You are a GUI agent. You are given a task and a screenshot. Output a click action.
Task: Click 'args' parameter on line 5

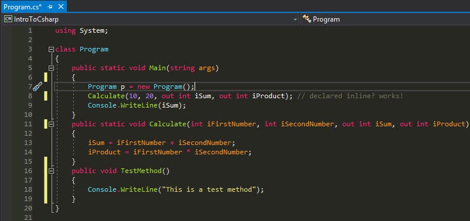[207, 68]
